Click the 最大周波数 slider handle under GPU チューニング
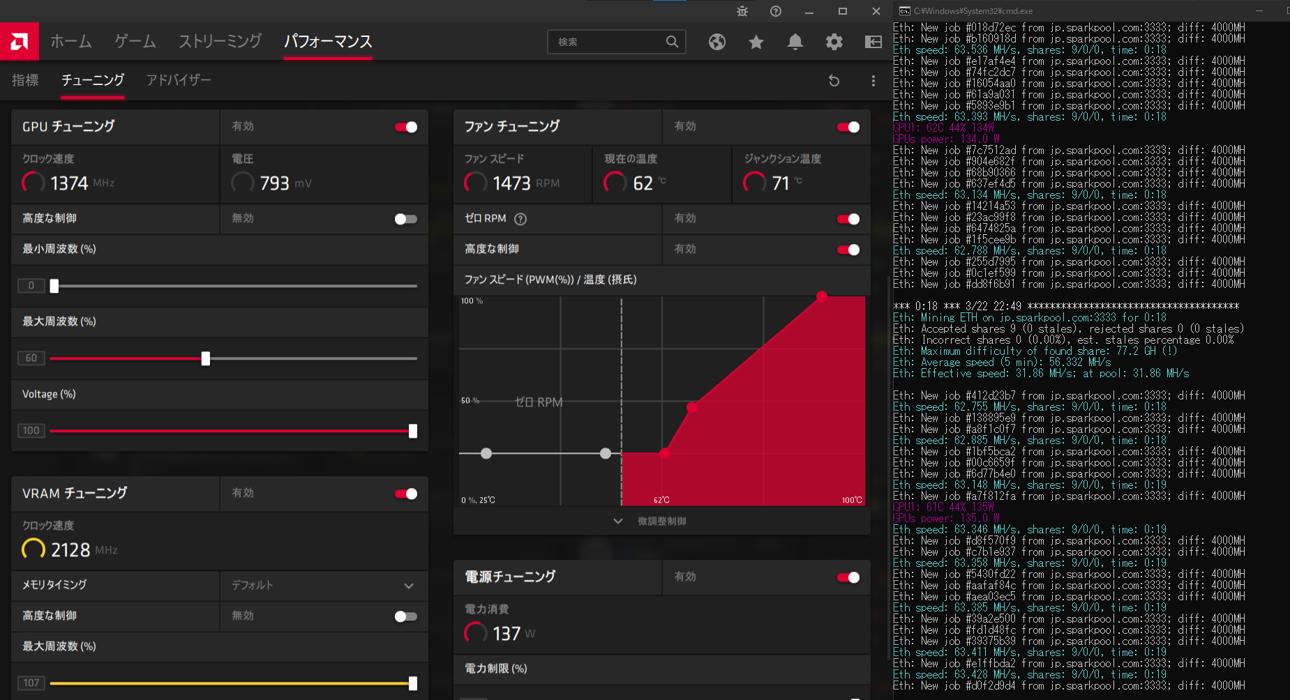This screenshot has height=700, width=1290. point(205,358)
